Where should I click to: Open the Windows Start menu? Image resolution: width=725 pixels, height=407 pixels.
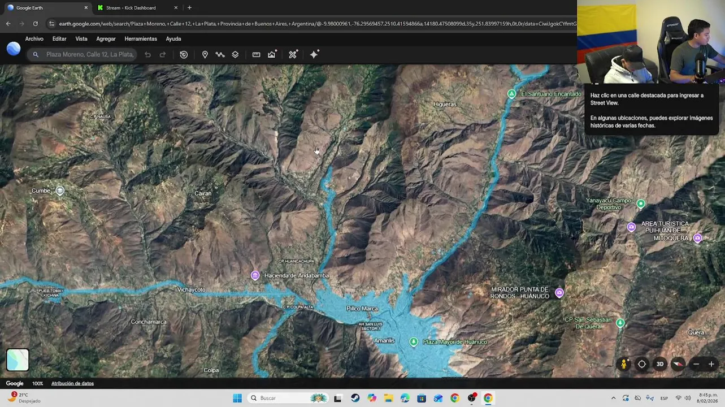pyautogui.click(x=237, y=399)
